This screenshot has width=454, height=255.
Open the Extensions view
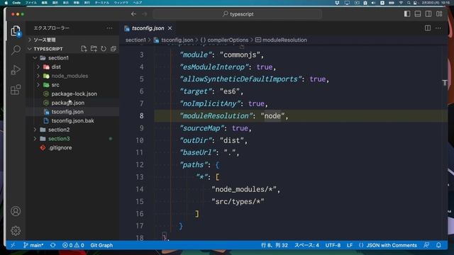pyautogui.click(x=16, y=90)
